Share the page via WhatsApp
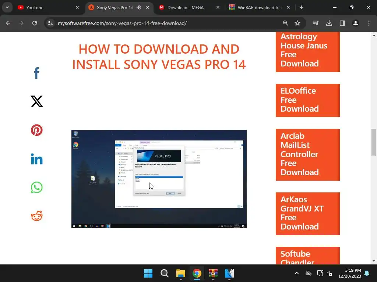The width and height of the screenshot is (377, 282). pos(36,187)
